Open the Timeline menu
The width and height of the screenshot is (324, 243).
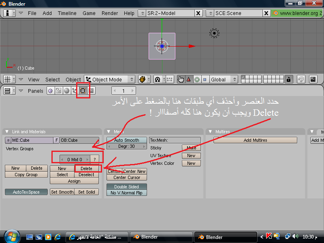tap(67, 13)
